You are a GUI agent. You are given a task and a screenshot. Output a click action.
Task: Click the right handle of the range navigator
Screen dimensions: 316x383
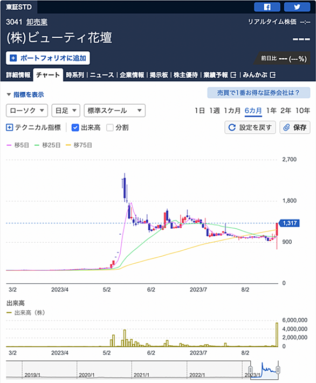click(x=278, y=370)
